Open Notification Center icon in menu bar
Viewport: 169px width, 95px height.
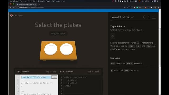[158, 1]
